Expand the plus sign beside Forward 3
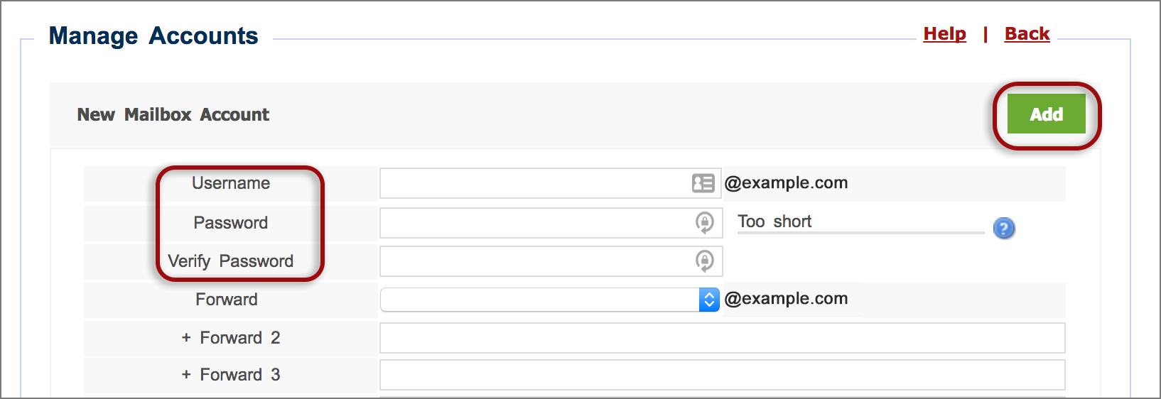 (186, 375)
